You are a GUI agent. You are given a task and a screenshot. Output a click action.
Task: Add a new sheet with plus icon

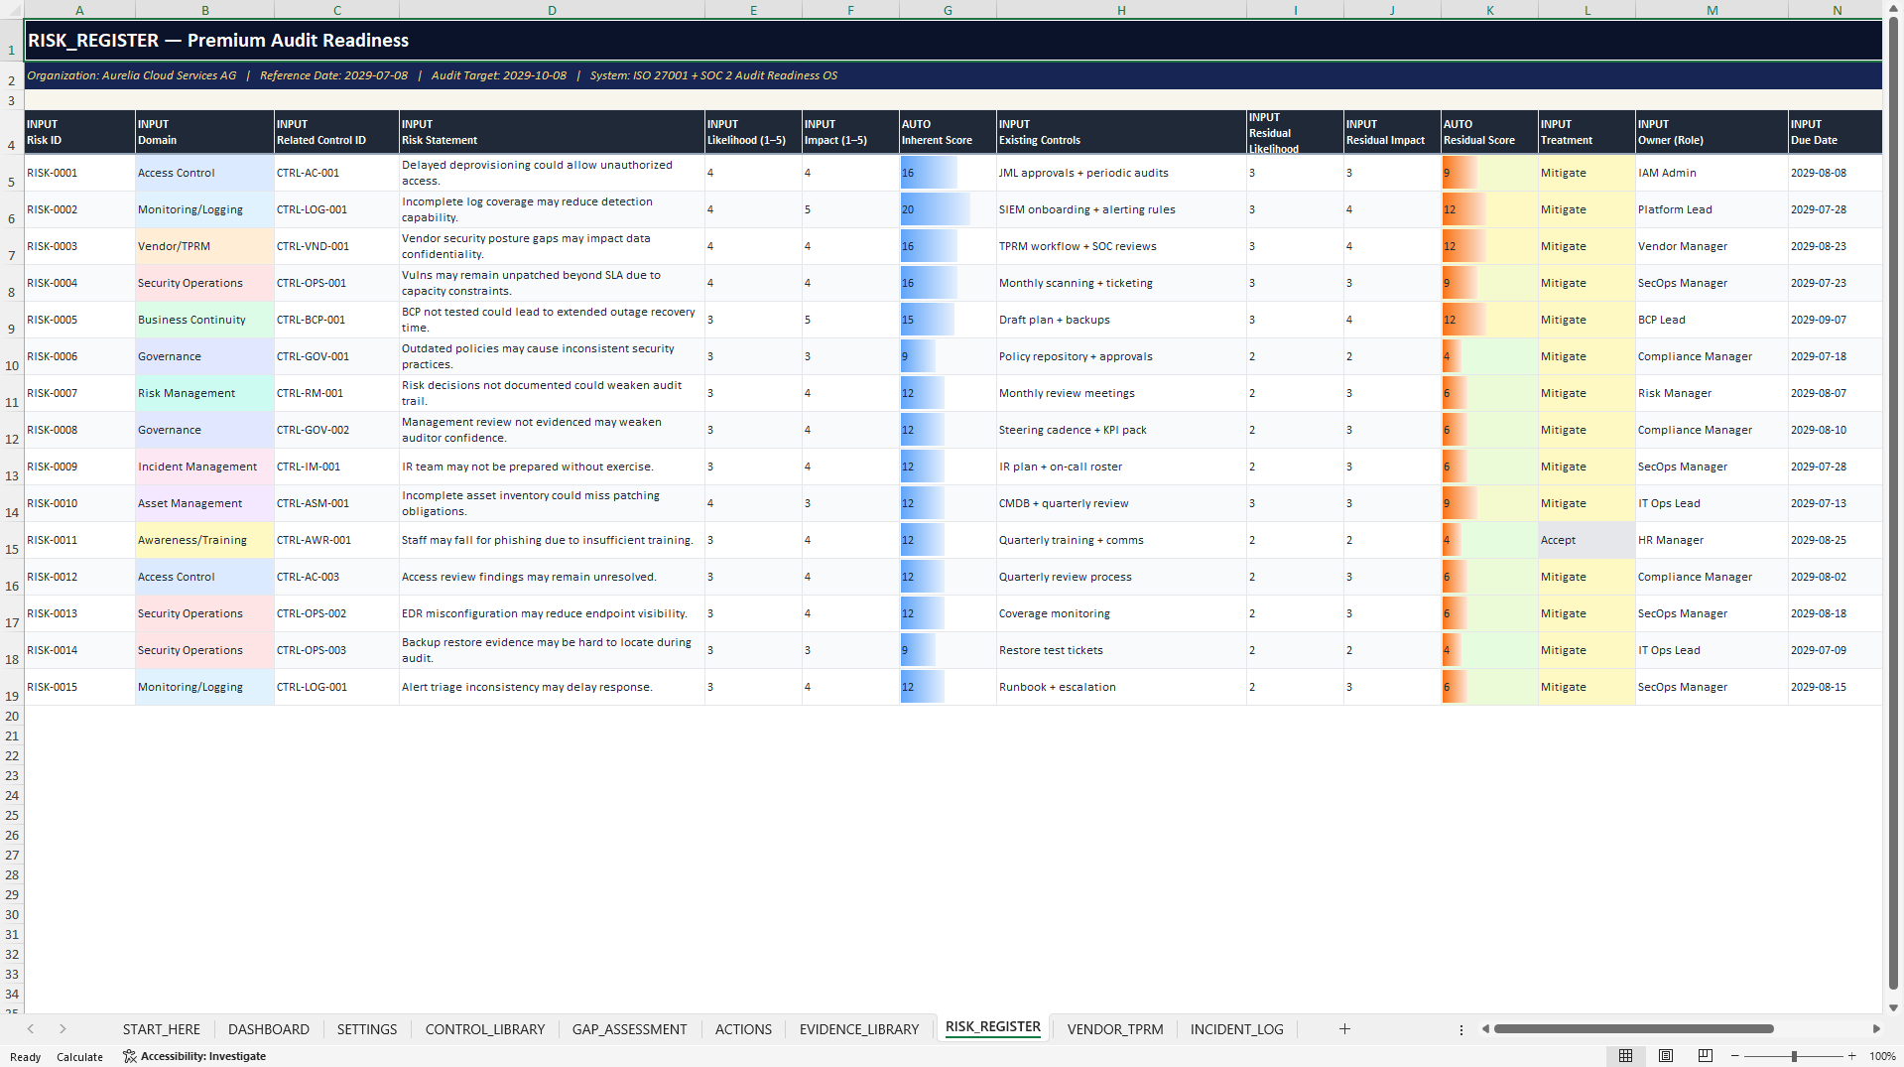1344,1029
